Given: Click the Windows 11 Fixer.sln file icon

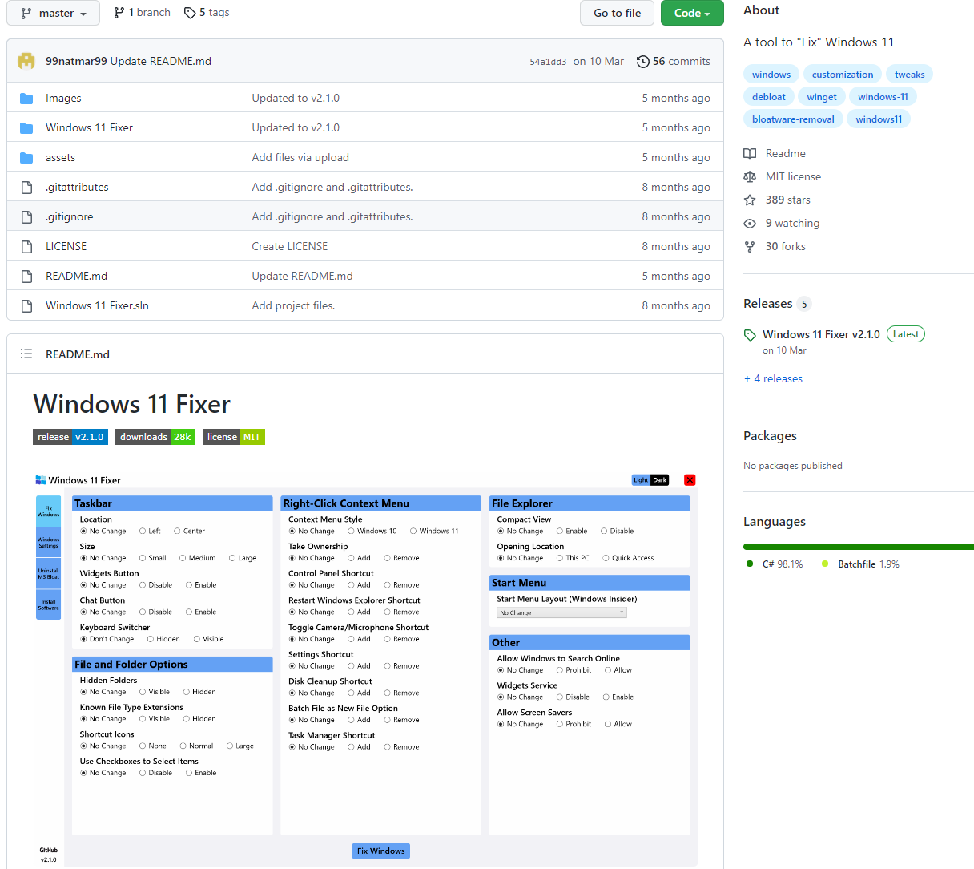Looking at the screenshot, I should [26, 306].
